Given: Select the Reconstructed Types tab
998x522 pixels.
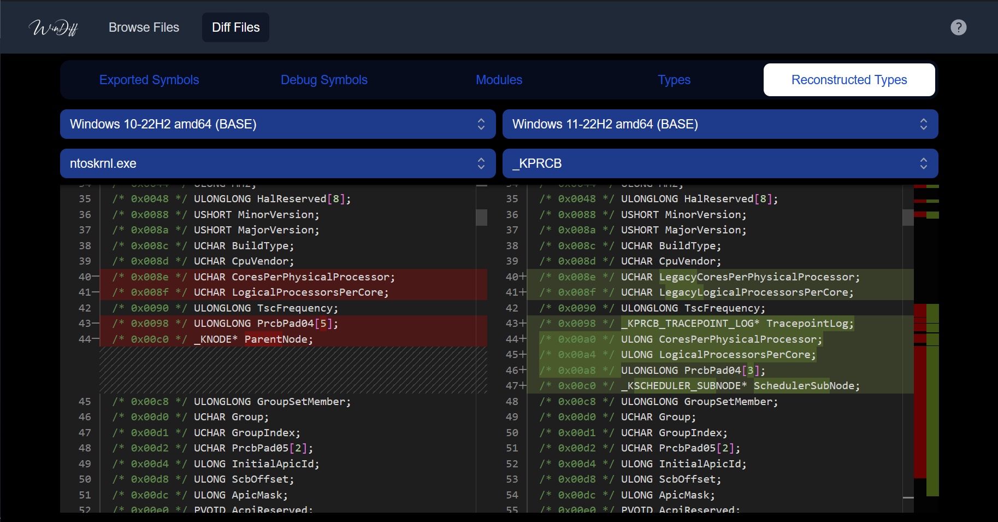Looking at the screenshot, I should (x=849, y=80).
